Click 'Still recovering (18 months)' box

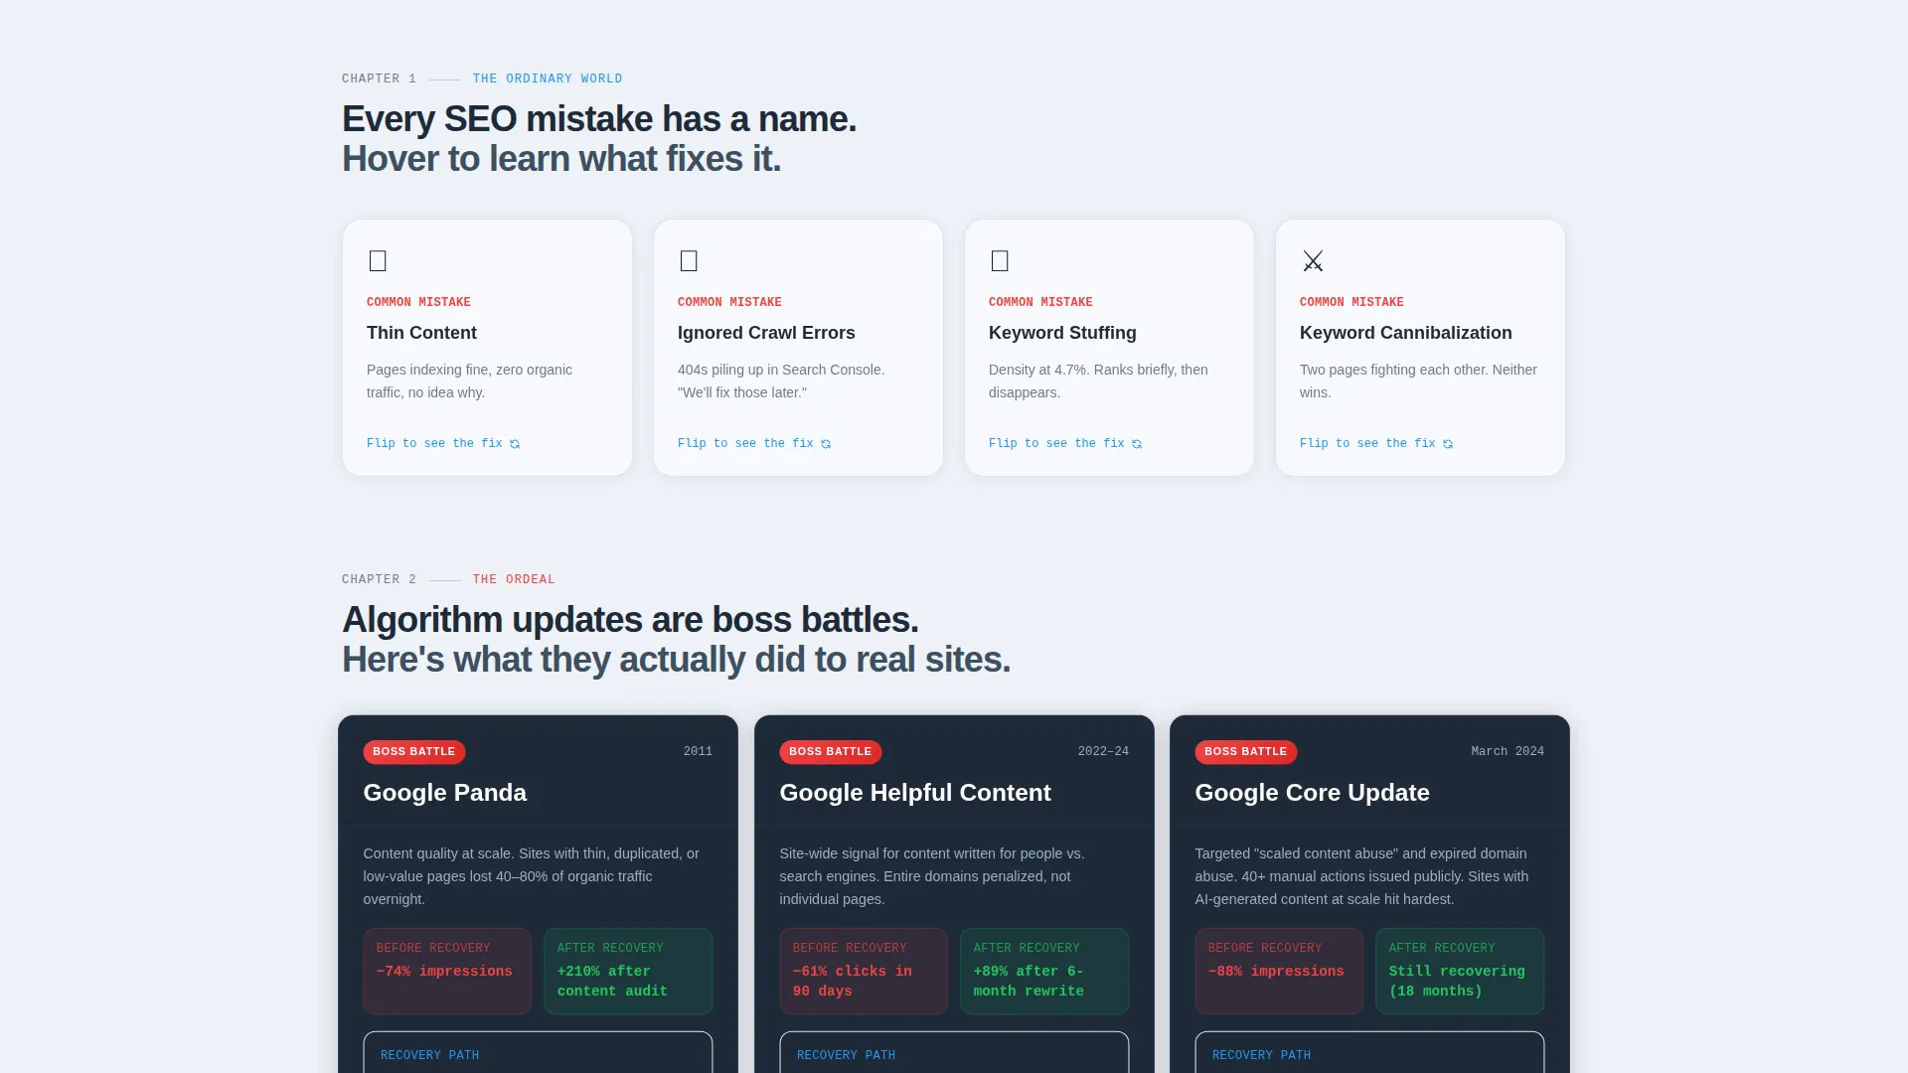point(1460,971)
